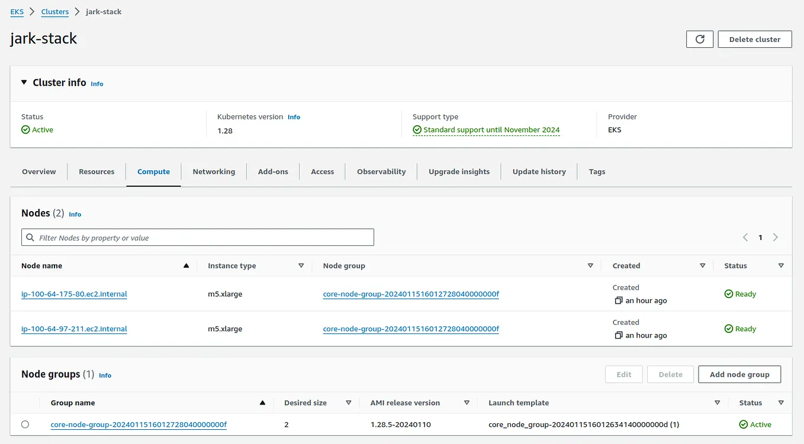Open Instance type column sort dropdown
Viewport: 804px width, 444px height.
pos(301,265)
